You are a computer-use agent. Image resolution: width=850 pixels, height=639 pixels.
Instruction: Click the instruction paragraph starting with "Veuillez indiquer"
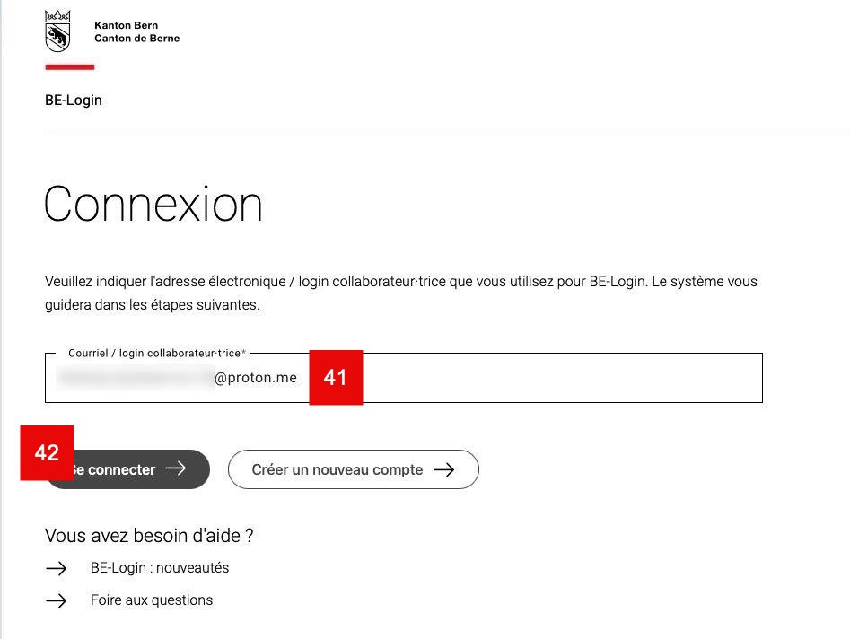coord(401,293)
